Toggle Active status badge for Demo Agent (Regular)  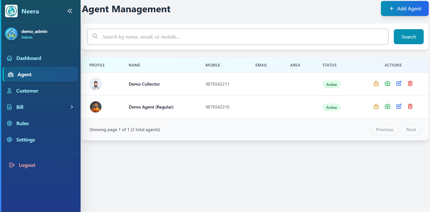331,107
